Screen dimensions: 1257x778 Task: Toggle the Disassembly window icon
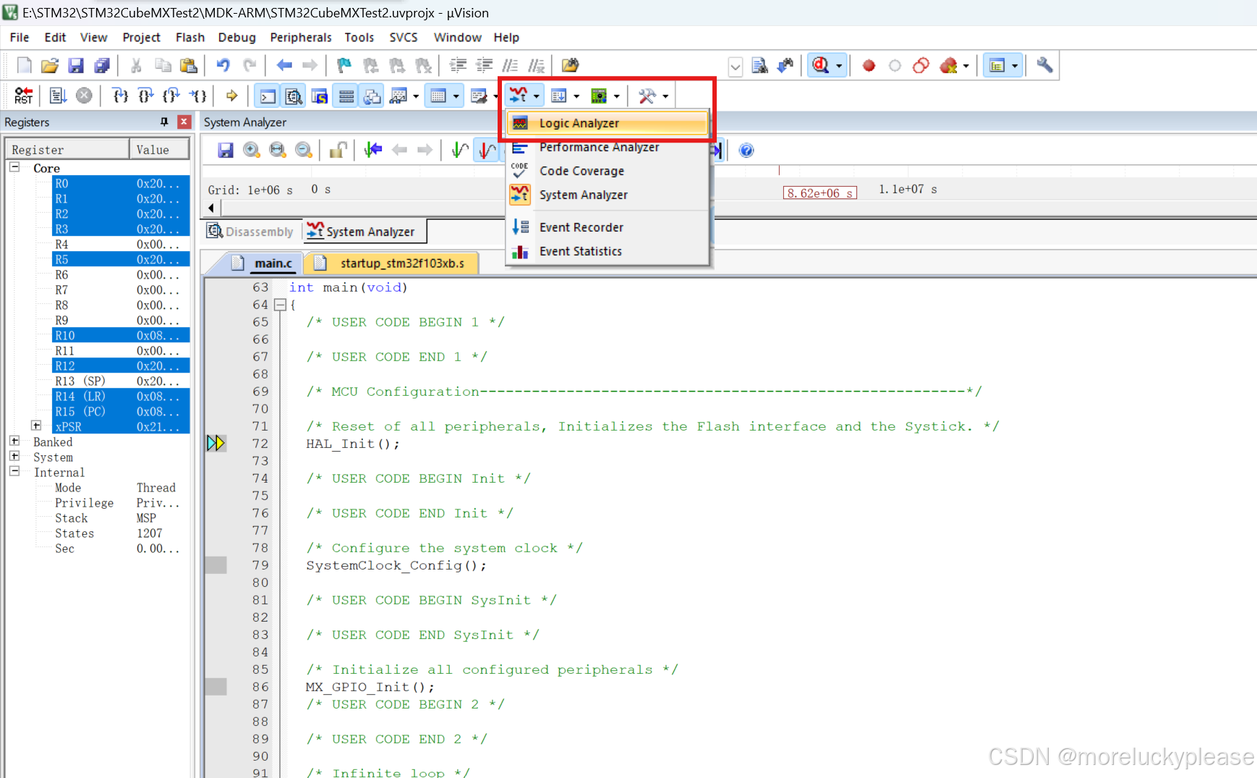click(293, 96)
